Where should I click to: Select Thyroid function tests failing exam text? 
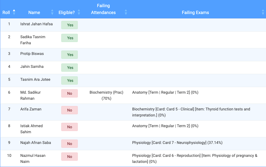[x=191, y=112]
